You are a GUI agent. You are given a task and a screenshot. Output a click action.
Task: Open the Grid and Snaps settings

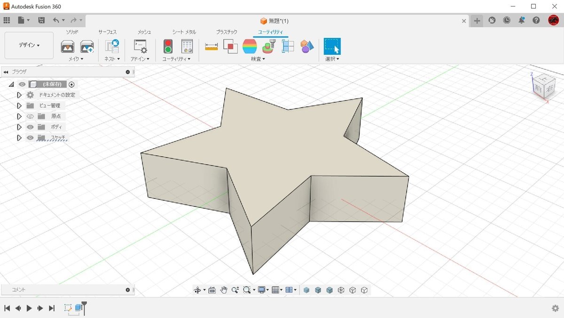coord(276,290)
